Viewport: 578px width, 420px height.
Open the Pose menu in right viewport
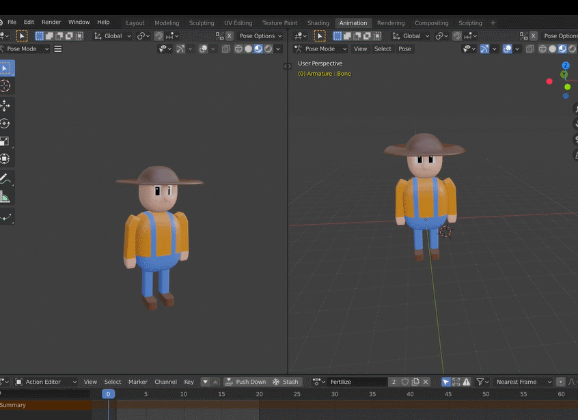click(405, 49)
